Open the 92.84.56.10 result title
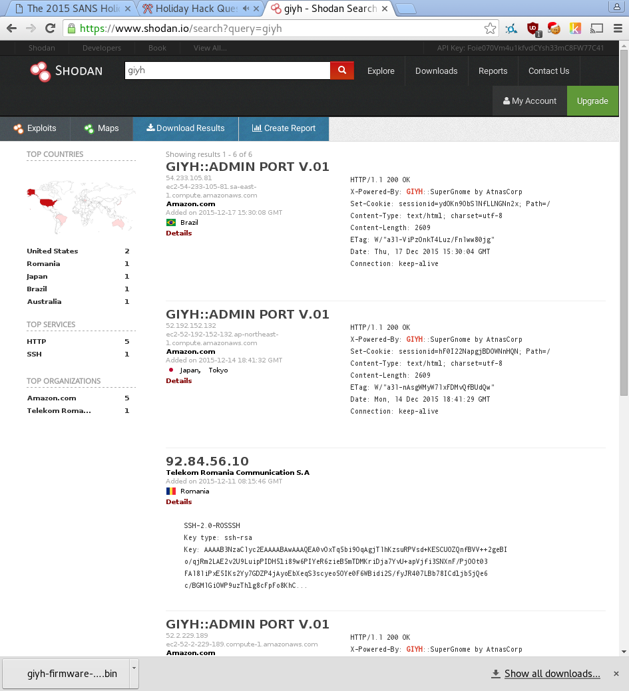This screenshot has width=629, height=691. coord(207,462)
